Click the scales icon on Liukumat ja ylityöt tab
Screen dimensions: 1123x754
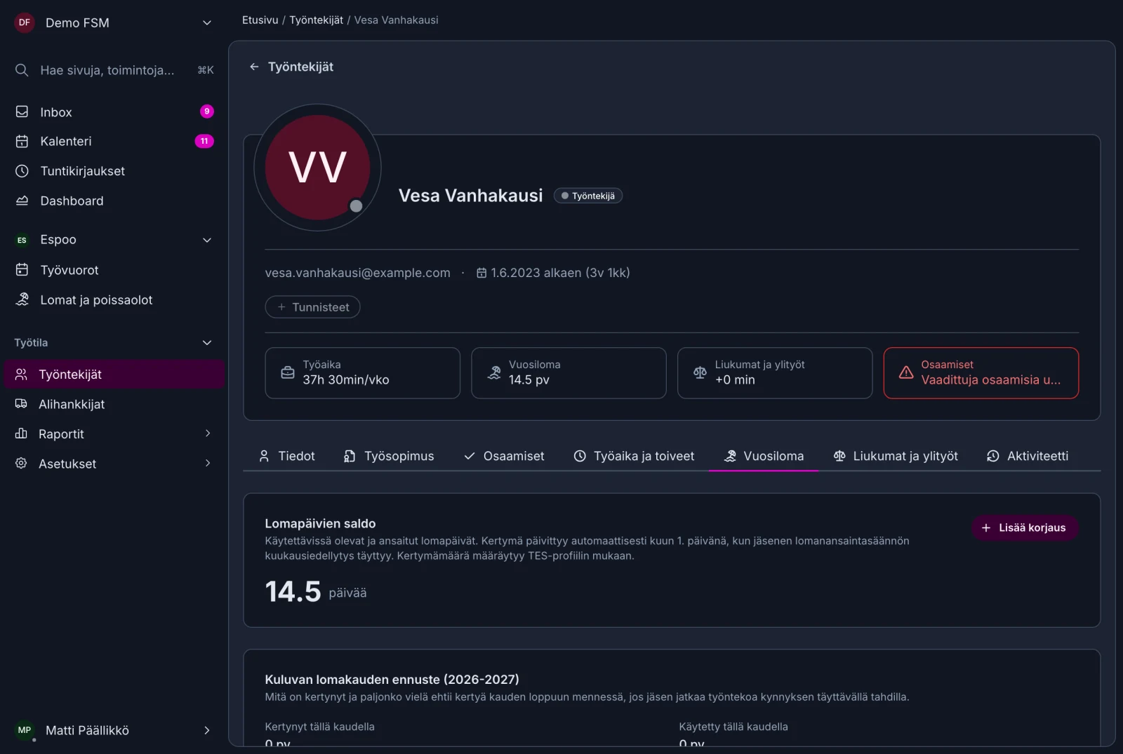pyautogui.click(x=839, y=456)
